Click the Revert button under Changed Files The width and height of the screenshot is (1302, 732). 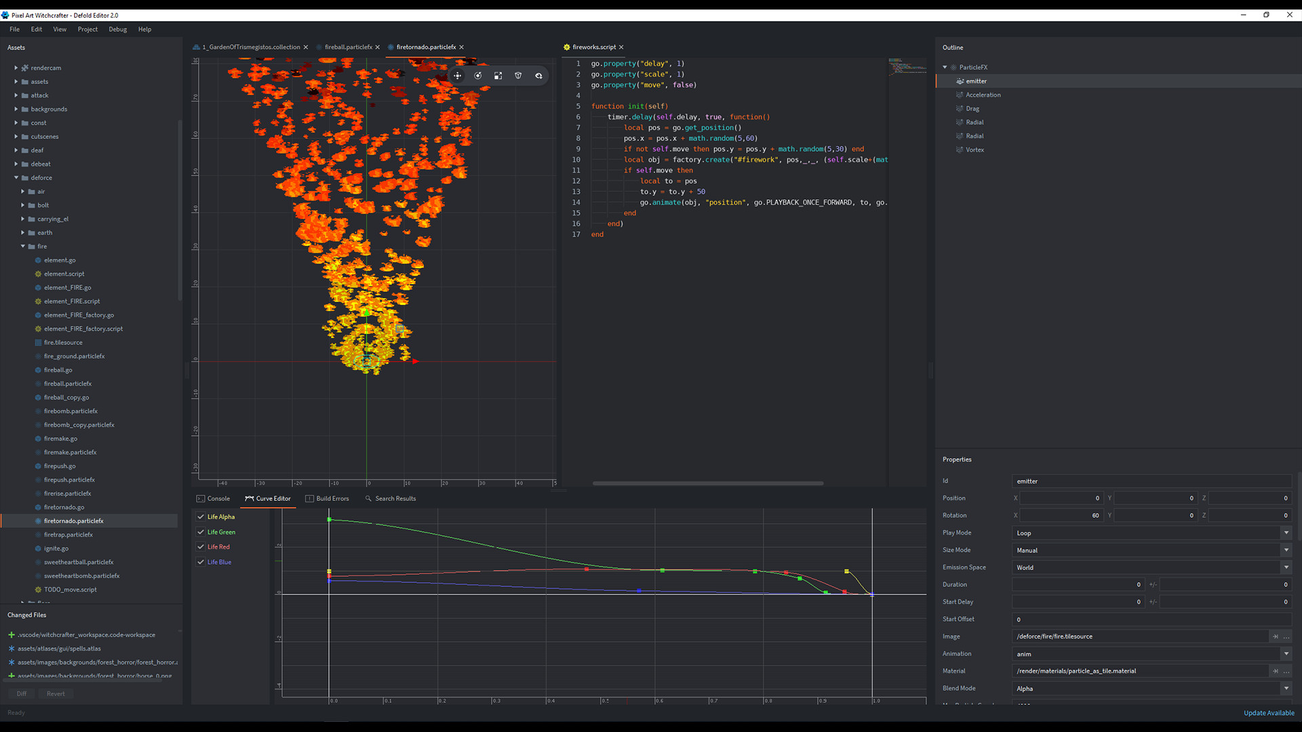point(56,693)
